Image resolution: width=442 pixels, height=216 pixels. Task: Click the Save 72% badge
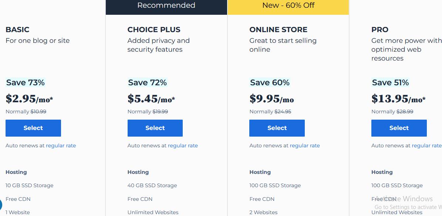pos(148,82)
